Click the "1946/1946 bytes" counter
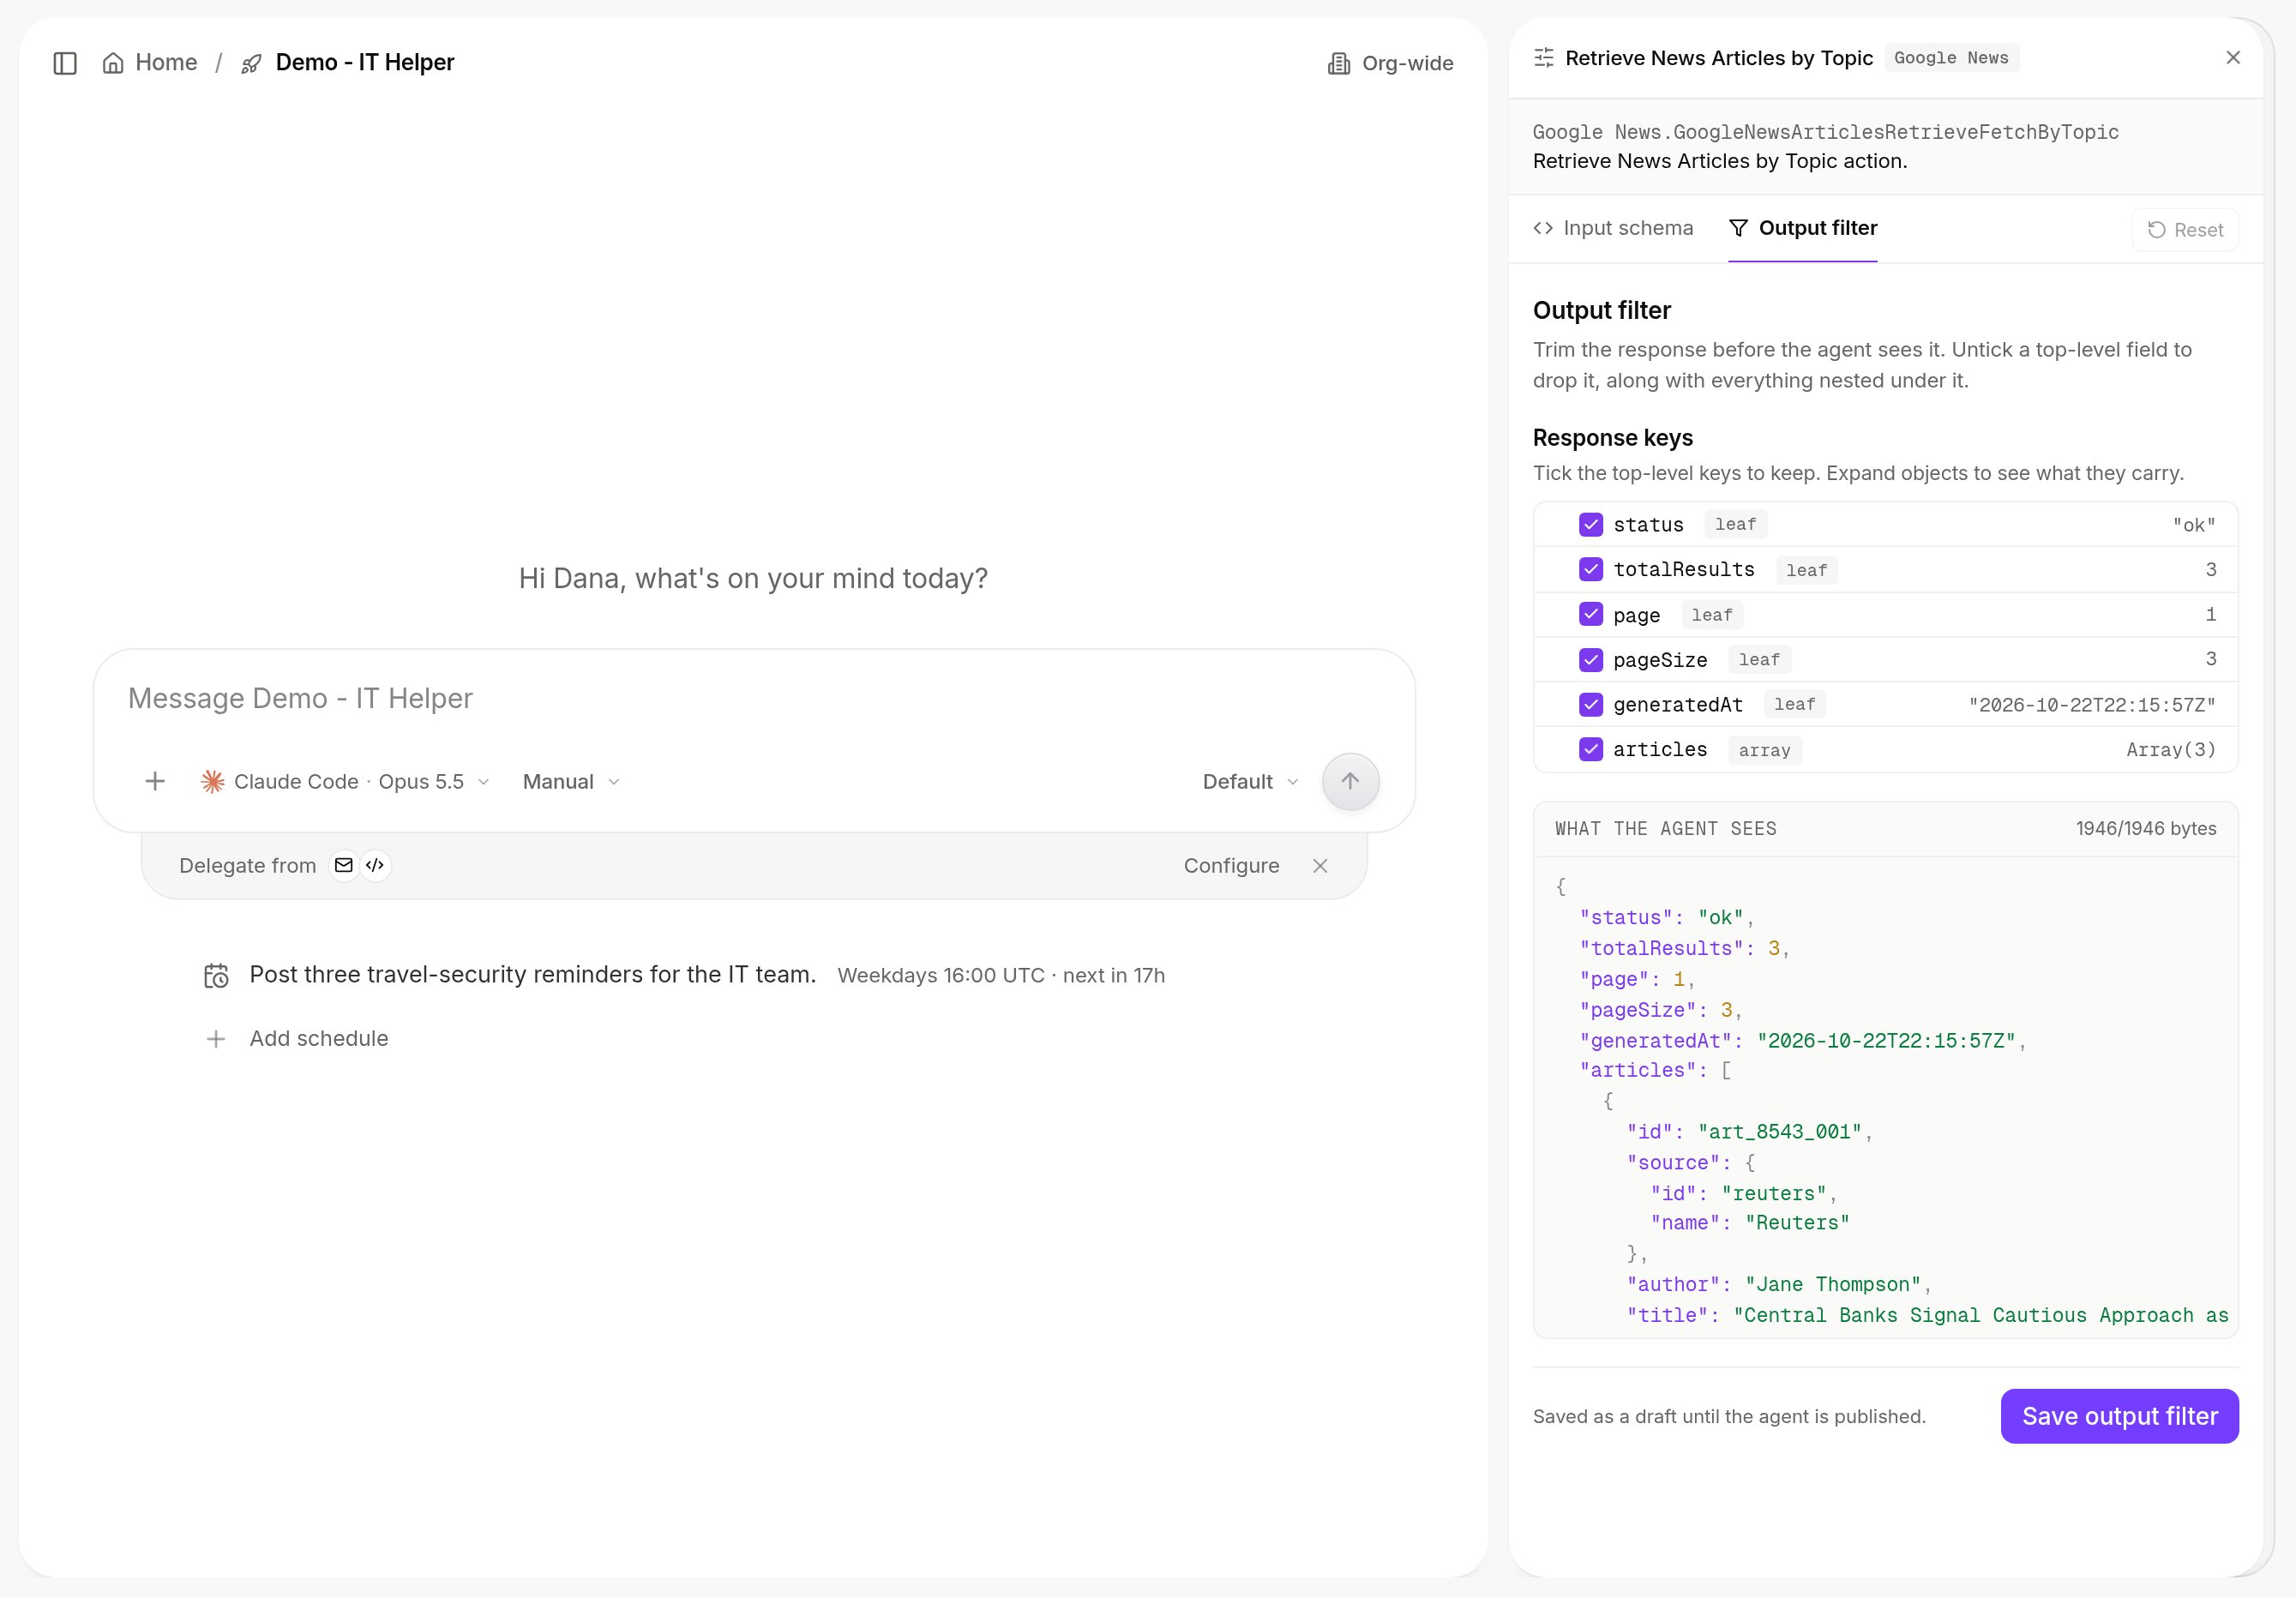 2146,829
